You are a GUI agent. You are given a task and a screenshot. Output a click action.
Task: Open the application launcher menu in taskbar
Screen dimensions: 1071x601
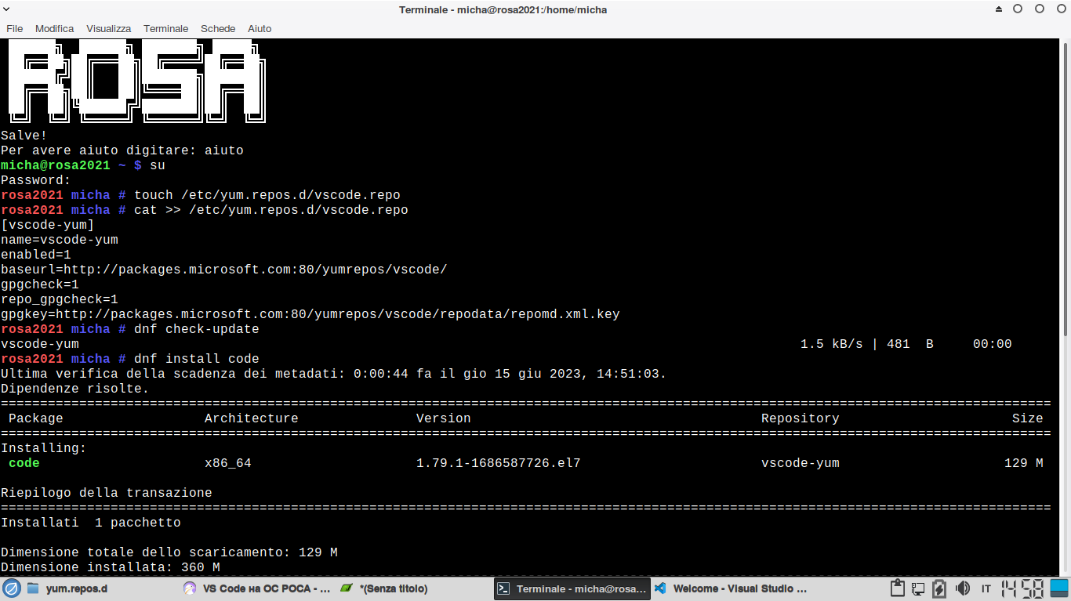pos(11,588)
